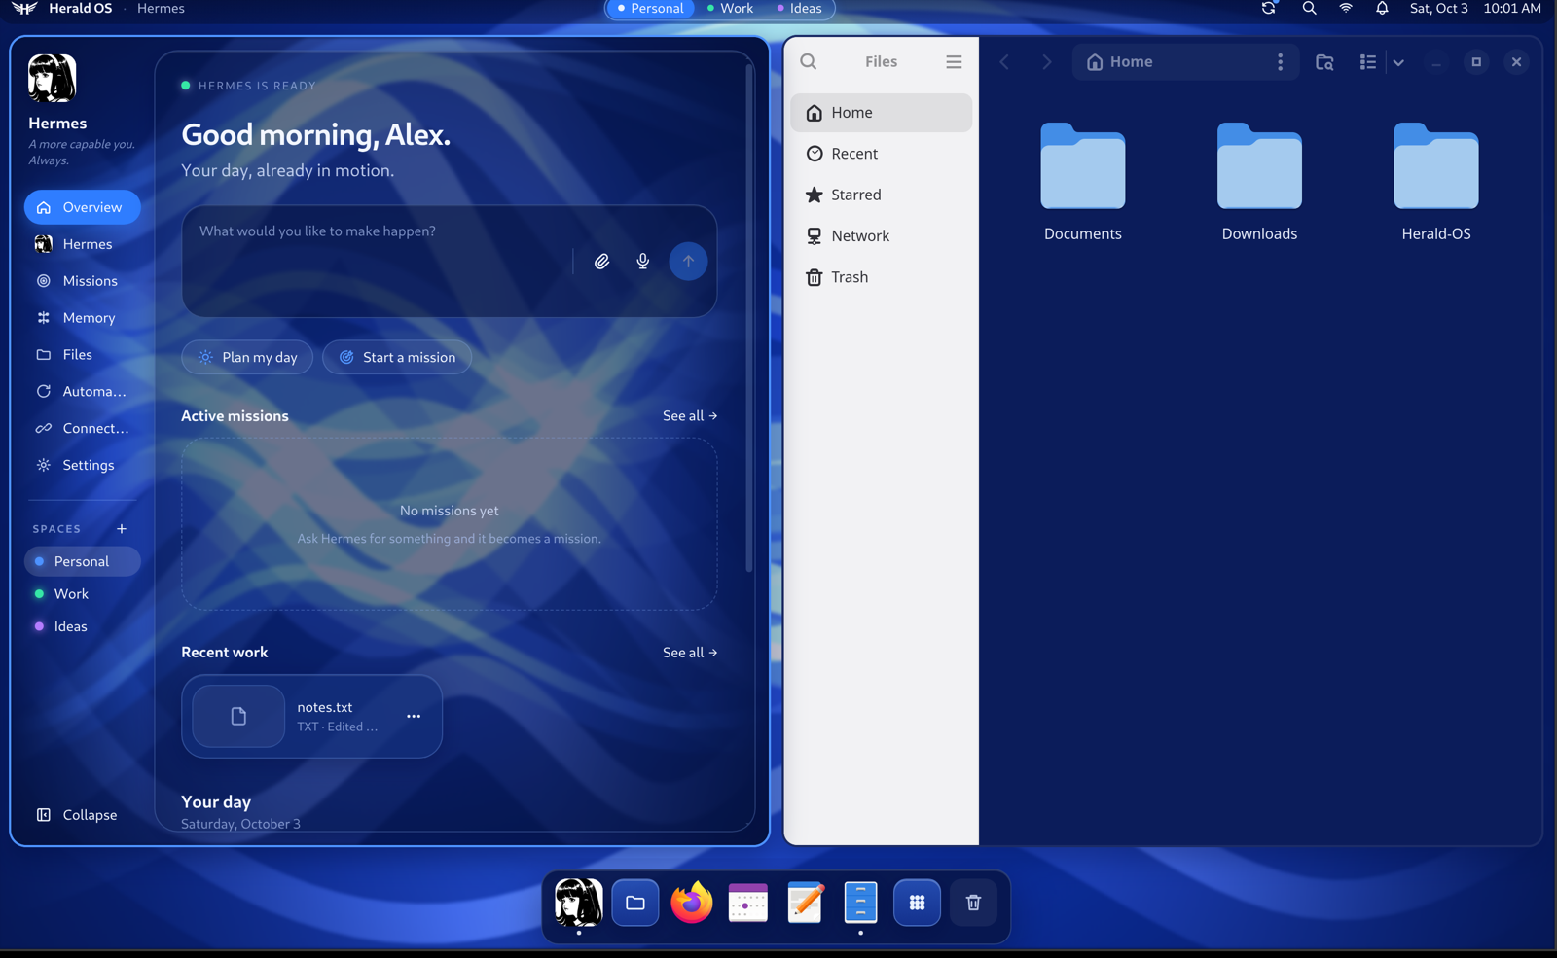Open Missions in Hermes sidebar
This screenshot has height=958, width=1557.
[82, 281]
